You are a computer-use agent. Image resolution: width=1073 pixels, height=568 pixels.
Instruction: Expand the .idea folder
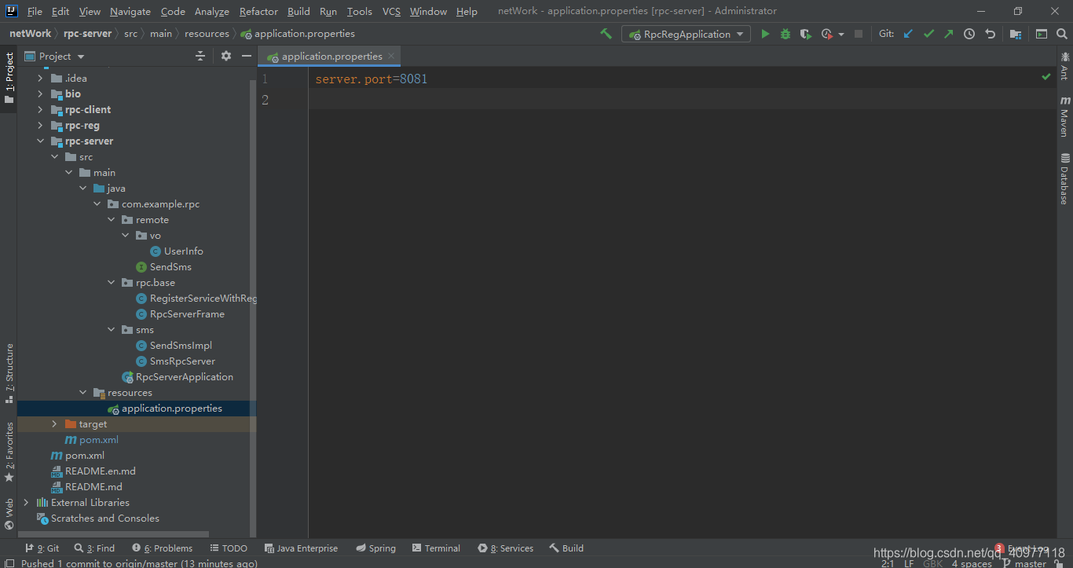(40, 78)
